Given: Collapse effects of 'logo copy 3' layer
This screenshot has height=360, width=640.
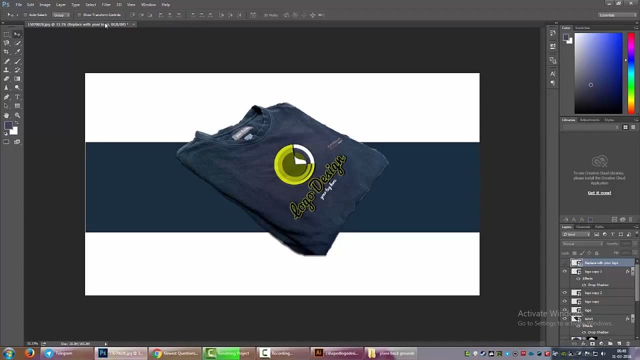Looking at the screenshot, I should [632, 271].
